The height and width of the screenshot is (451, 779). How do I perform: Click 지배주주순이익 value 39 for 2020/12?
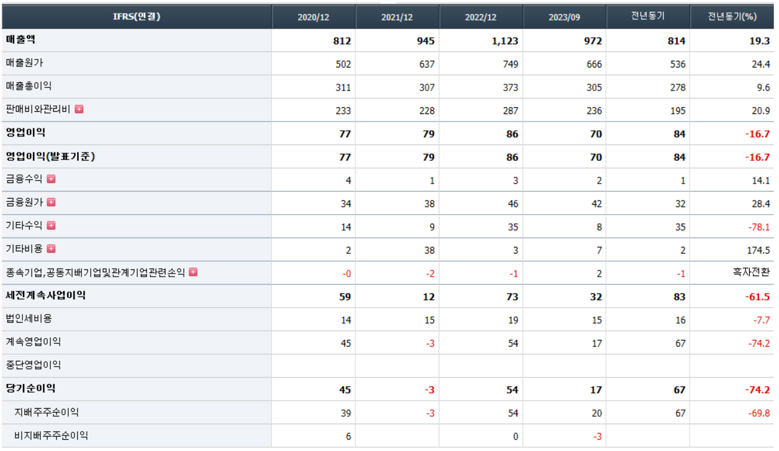coord(345,413)
